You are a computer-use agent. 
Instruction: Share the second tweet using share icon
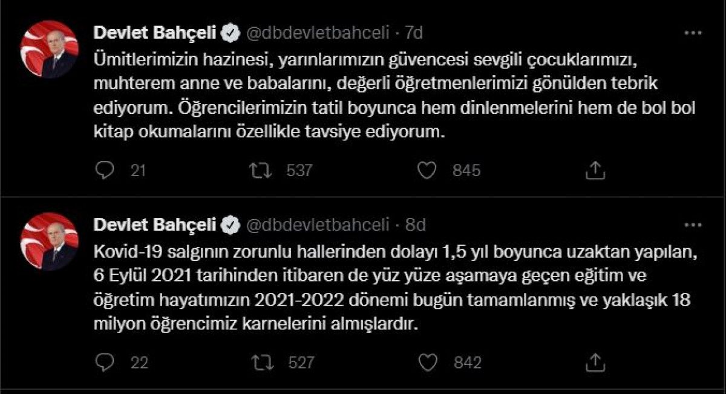click(595, 362)
